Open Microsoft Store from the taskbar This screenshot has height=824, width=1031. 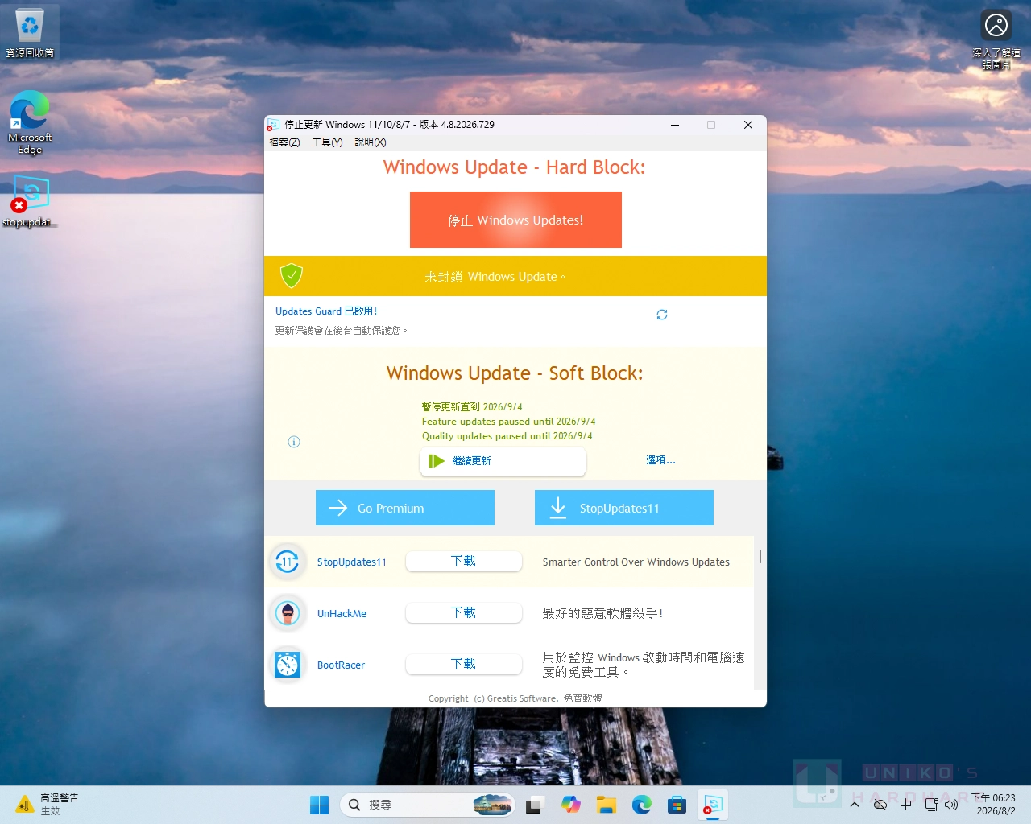click(x=677, y=805)
